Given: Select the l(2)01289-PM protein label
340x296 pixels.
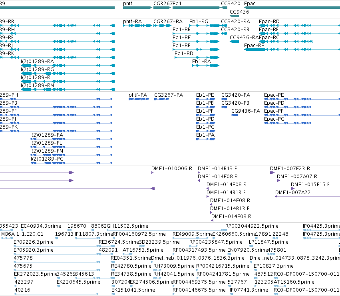Looking at the screenshot, I should tap(47, 151).
